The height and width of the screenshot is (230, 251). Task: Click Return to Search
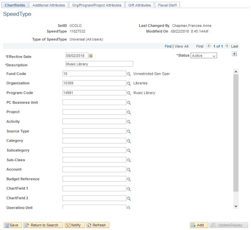(43, 225)
